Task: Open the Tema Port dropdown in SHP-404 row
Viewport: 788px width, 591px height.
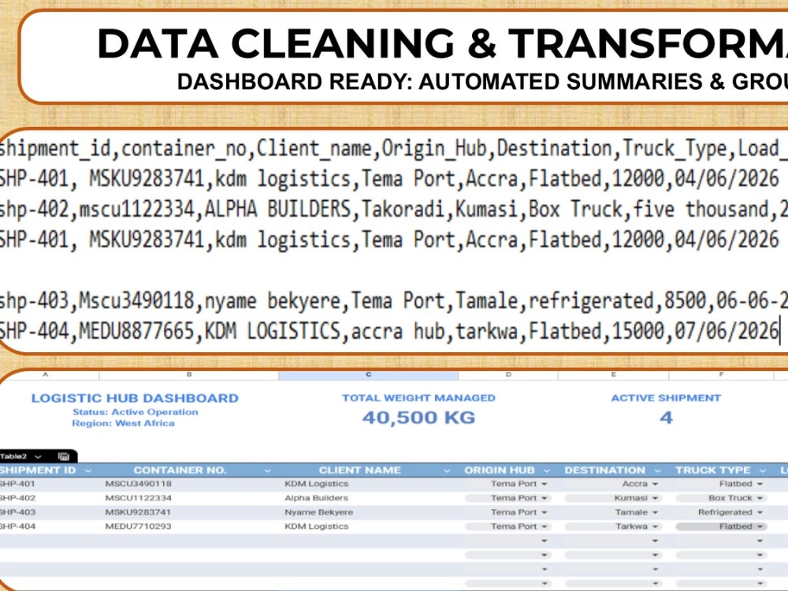Action: (545, 526)
